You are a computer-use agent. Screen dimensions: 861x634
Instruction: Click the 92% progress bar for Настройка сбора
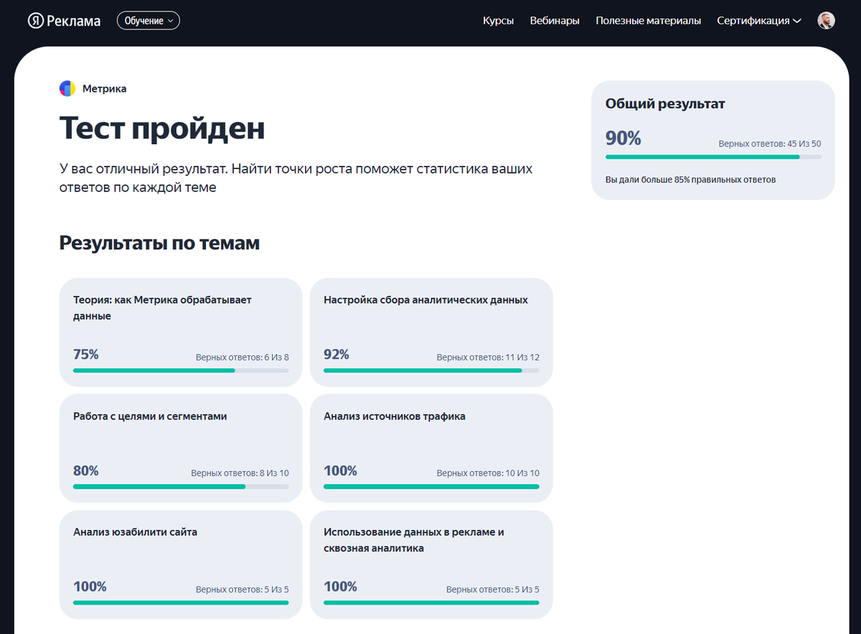[x=431, y=370]
